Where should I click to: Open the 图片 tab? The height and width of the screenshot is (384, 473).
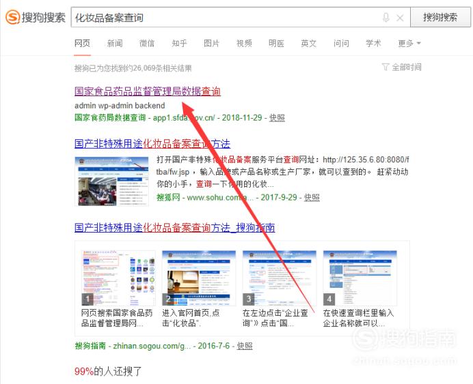(211, 44)
